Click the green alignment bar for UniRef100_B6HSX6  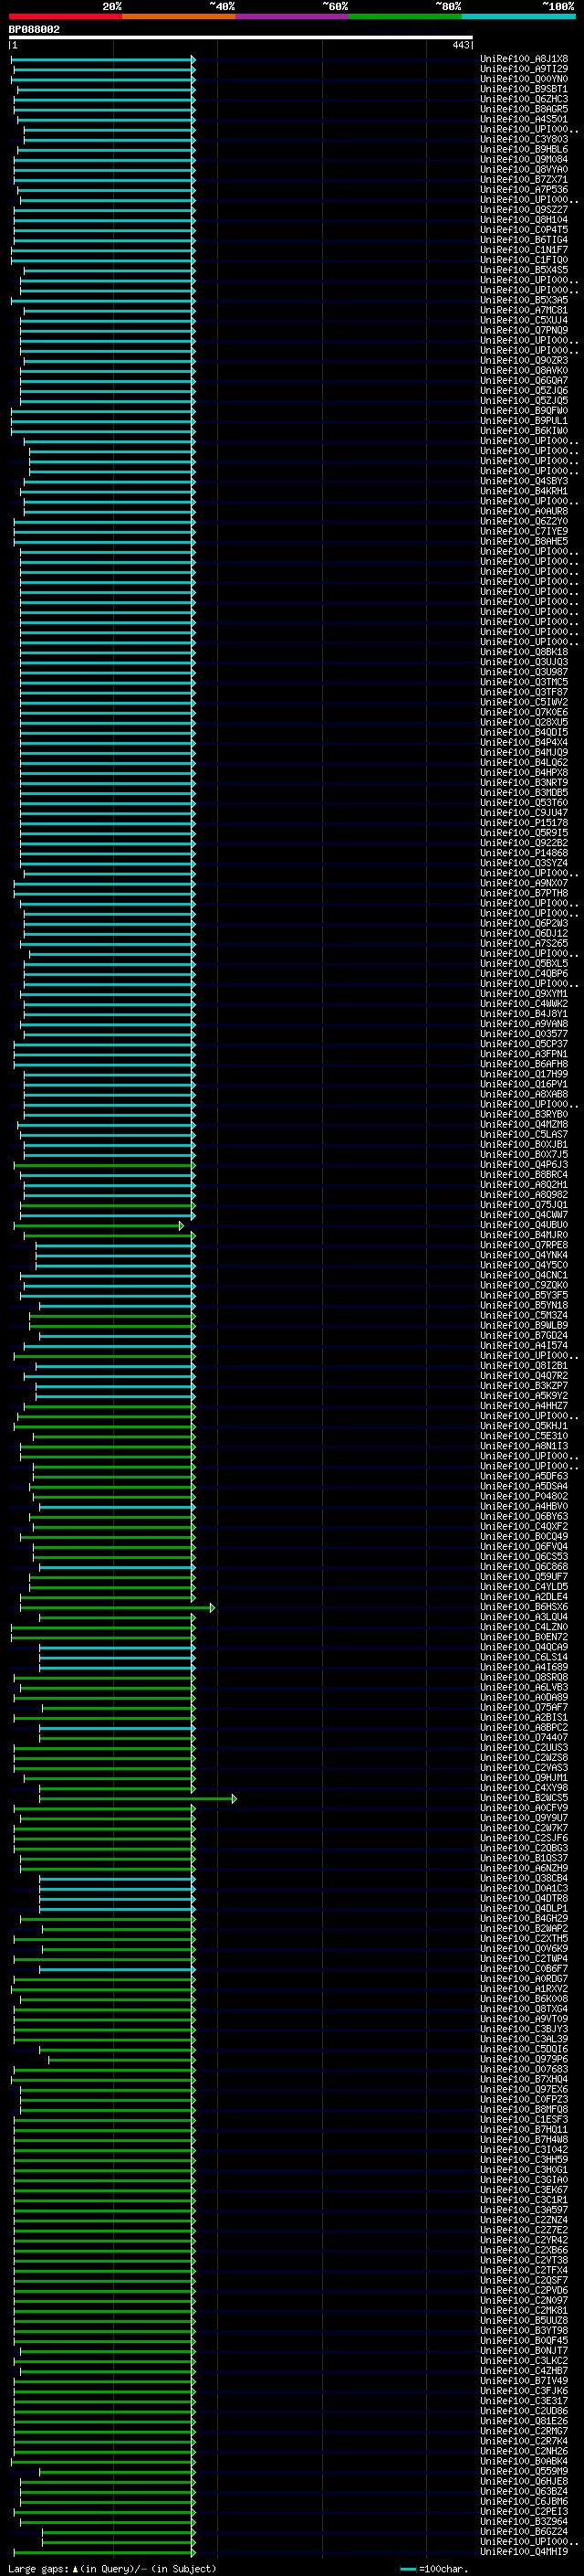tap(117, 1608)
